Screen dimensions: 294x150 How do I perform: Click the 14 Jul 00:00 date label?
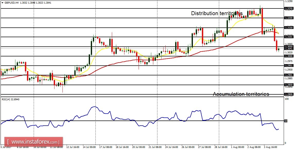pyautogui.click(x=90, y=147)
